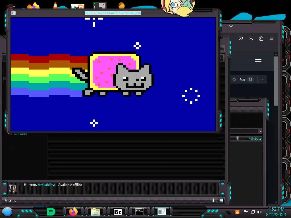Click the Explorer details pane folder thumbnail
This screenshot has height=218, width=291.
[x=13, y=188]
